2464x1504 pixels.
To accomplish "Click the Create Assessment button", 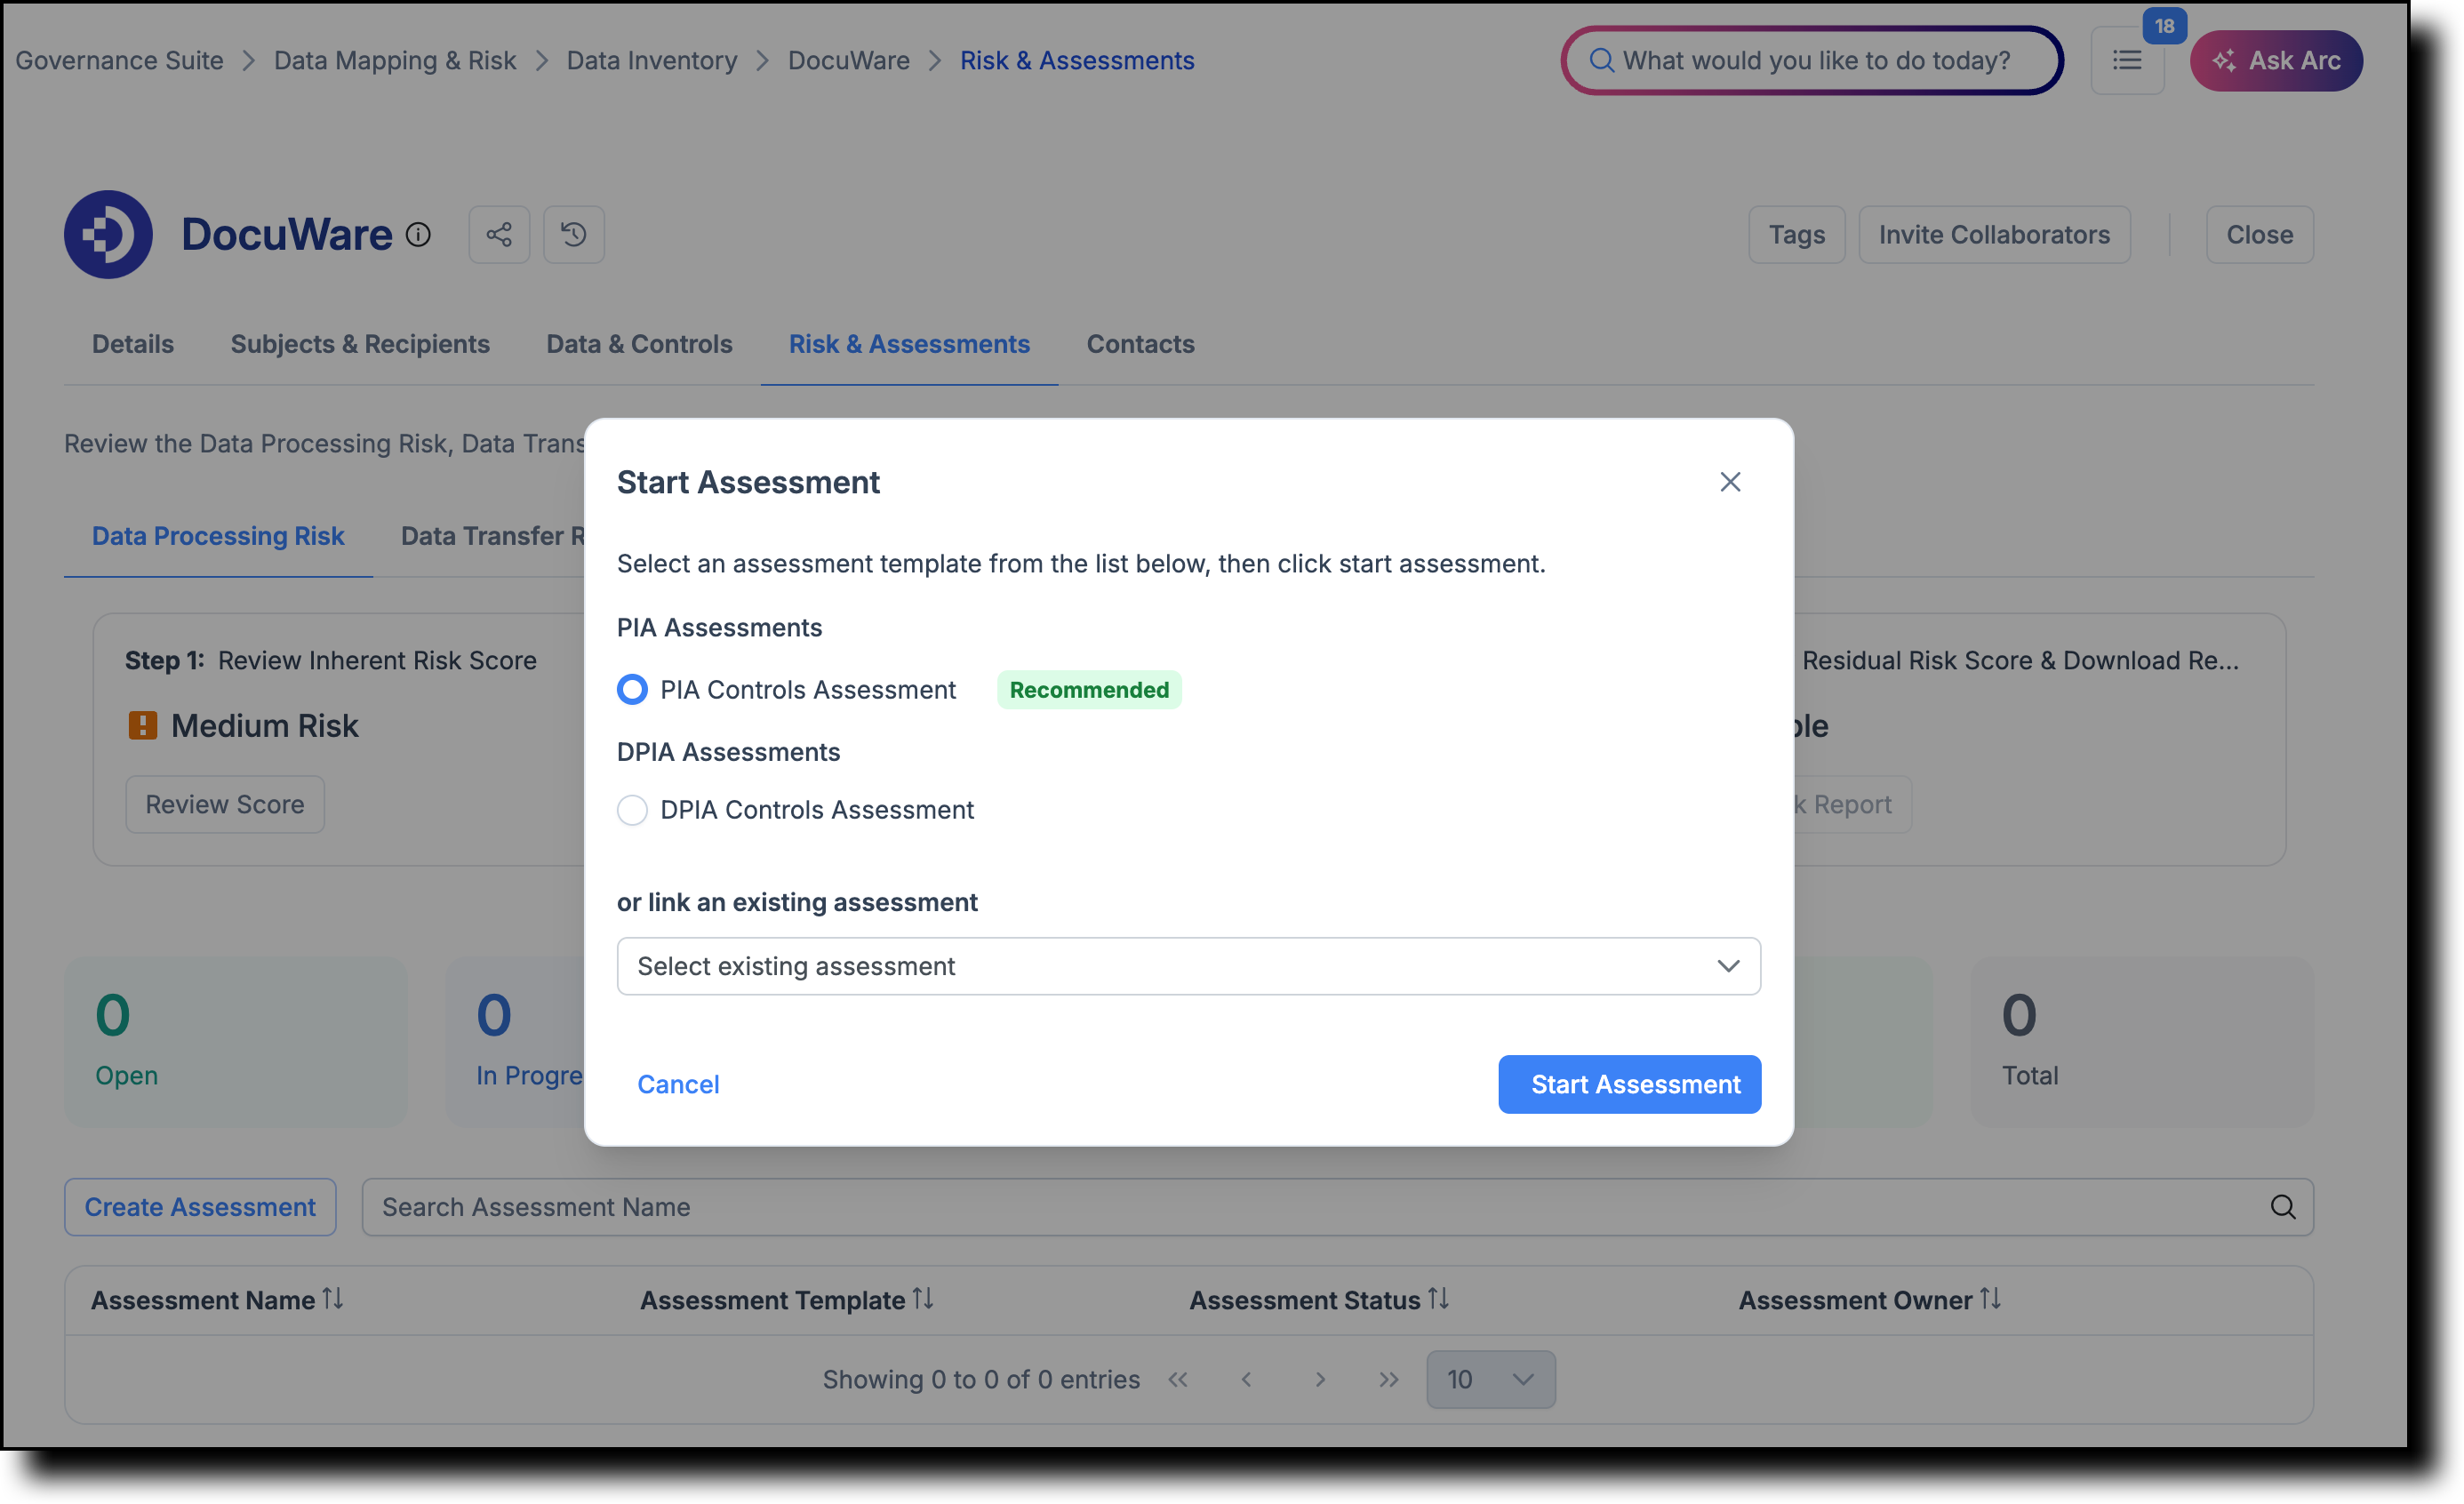I will pyautogui.click(x=200, y=1207).
